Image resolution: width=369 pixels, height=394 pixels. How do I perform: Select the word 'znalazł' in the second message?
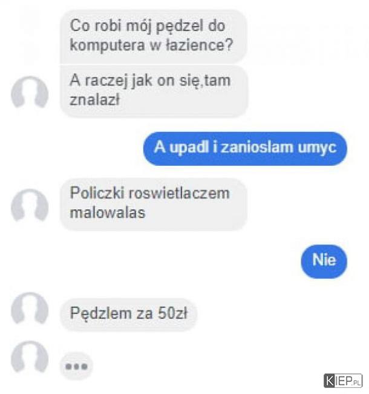point(94,100)
